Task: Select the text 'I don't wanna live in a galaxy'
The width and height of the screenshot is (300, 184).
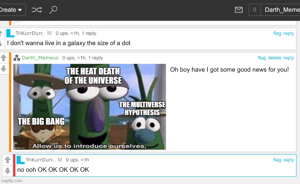Action: [46, 43]
